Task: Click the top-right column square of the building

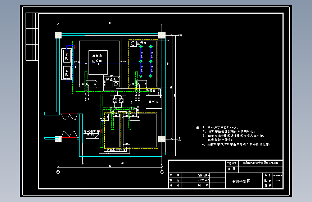Action: pos(162,35)
